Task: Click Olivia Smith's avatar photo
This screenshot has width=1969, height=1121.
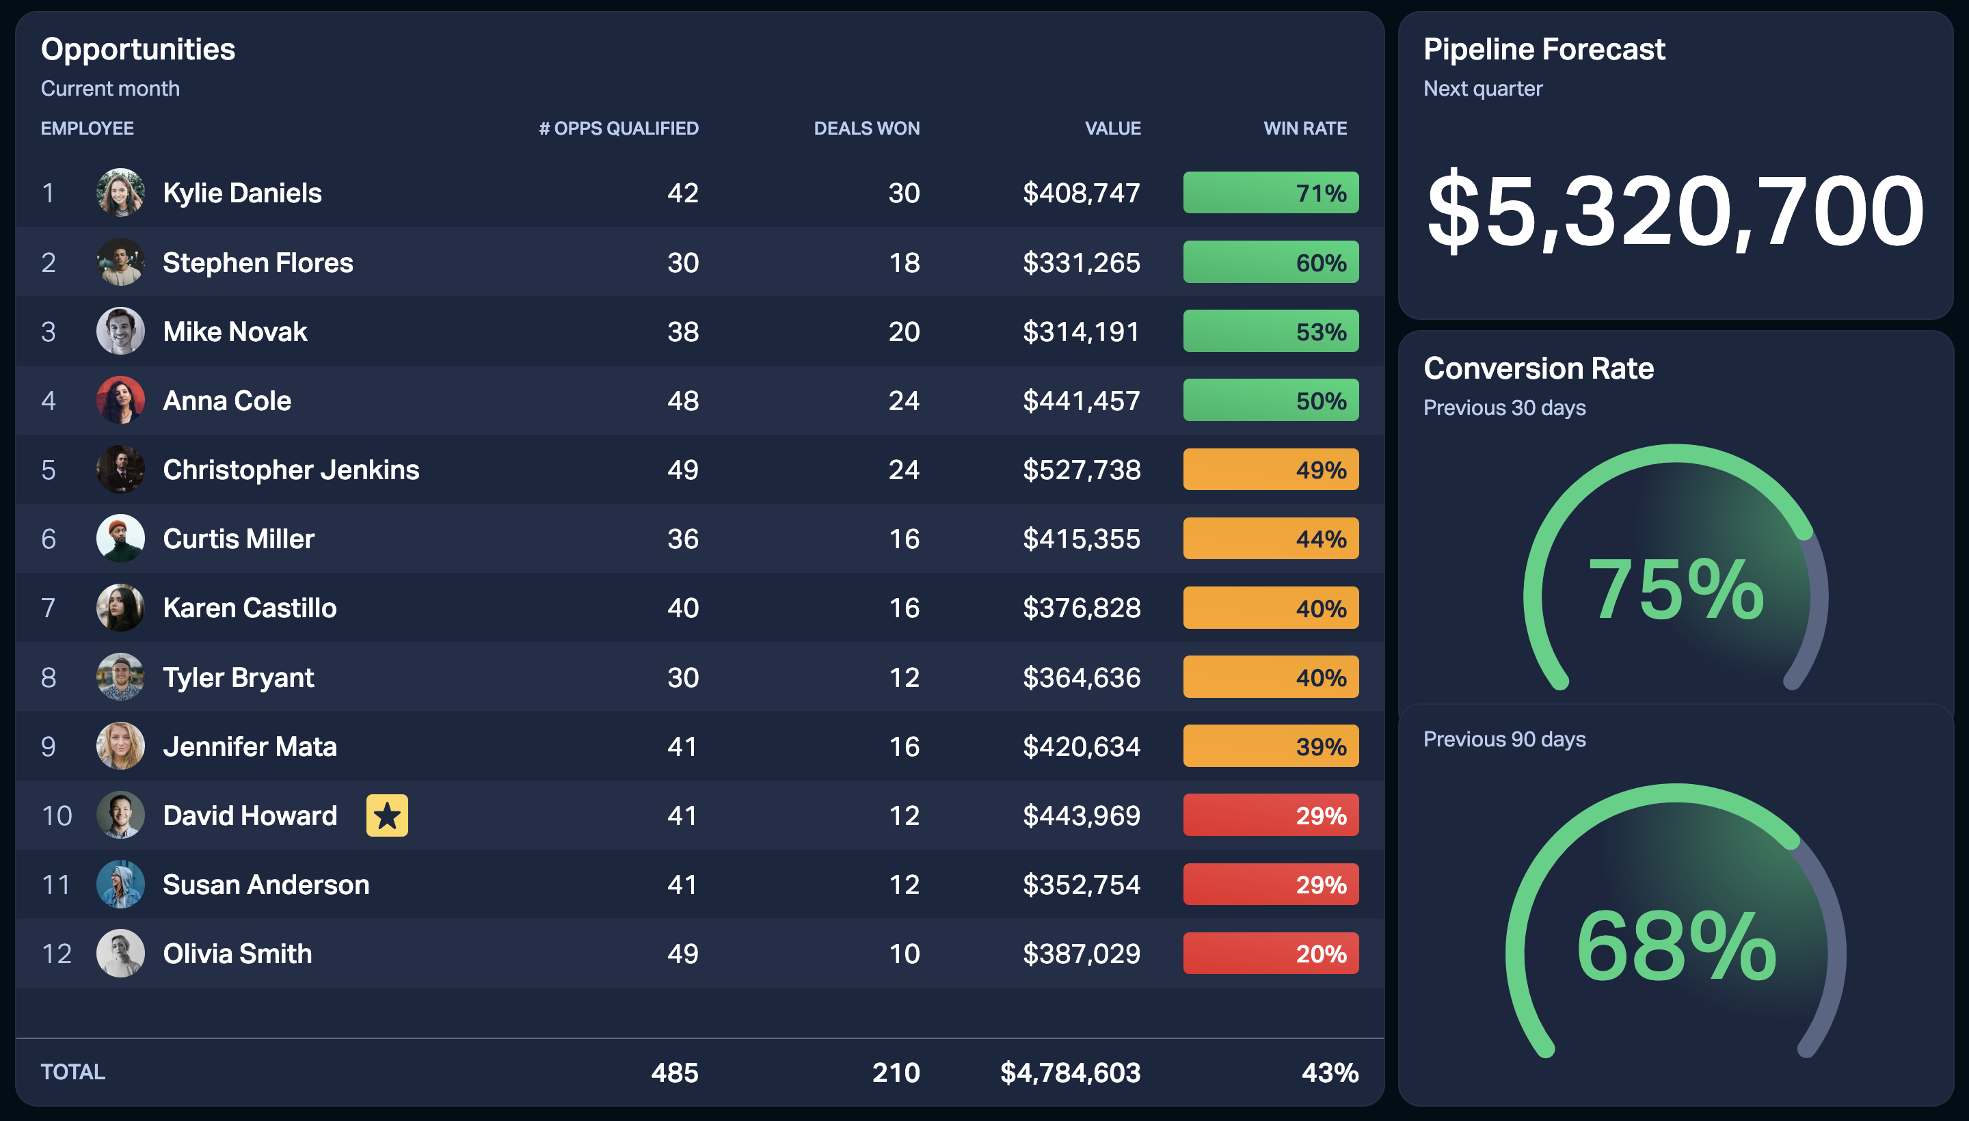Action: point(120,953)
